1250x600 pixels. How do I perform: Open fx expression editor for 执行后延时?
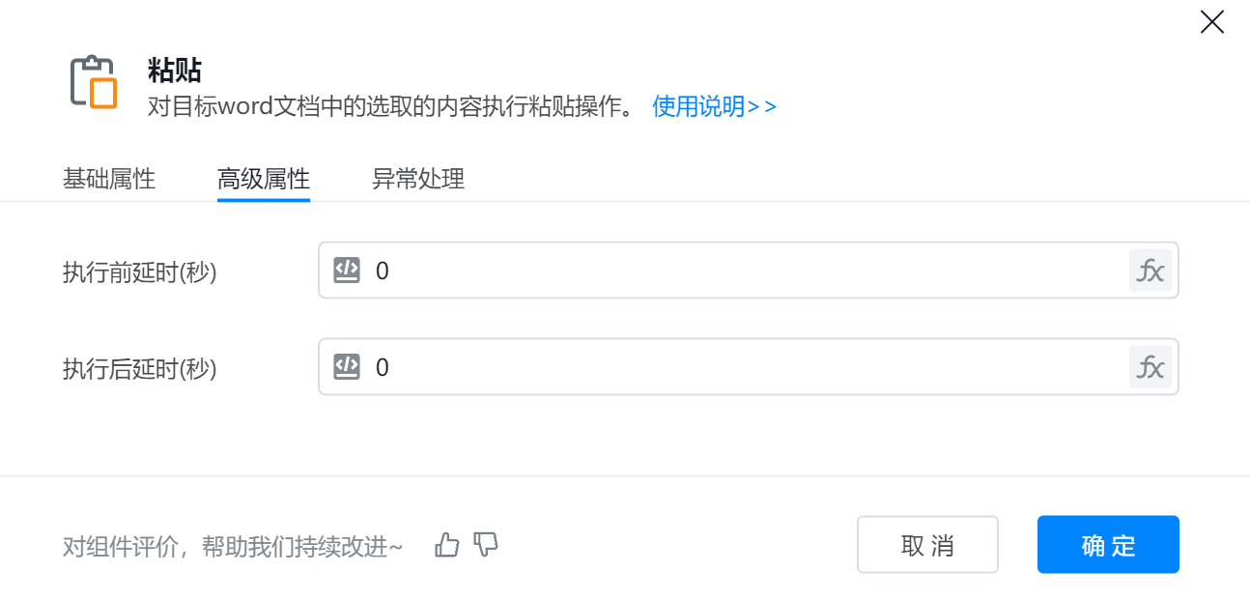coord(1150,367)
